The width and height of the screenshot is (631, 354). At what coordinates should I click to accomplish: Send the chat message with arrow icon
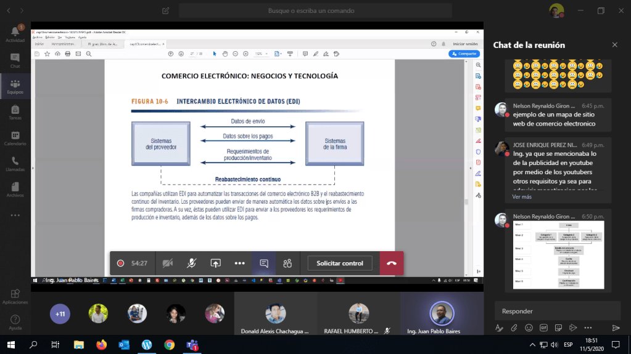tap(615, 328)
